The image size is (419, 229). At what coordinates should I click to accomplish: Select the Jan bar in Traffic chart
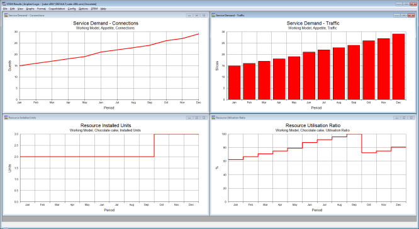(x=235, y=82)
